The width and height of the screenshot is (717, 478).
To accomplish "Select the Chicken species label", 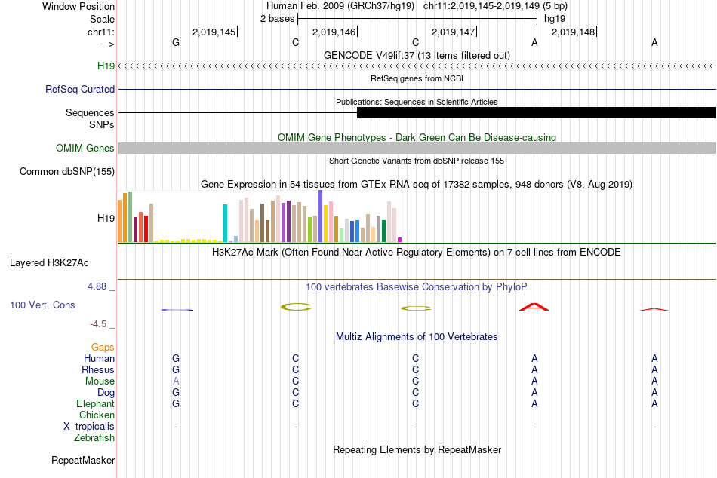I will coord(97,415).
